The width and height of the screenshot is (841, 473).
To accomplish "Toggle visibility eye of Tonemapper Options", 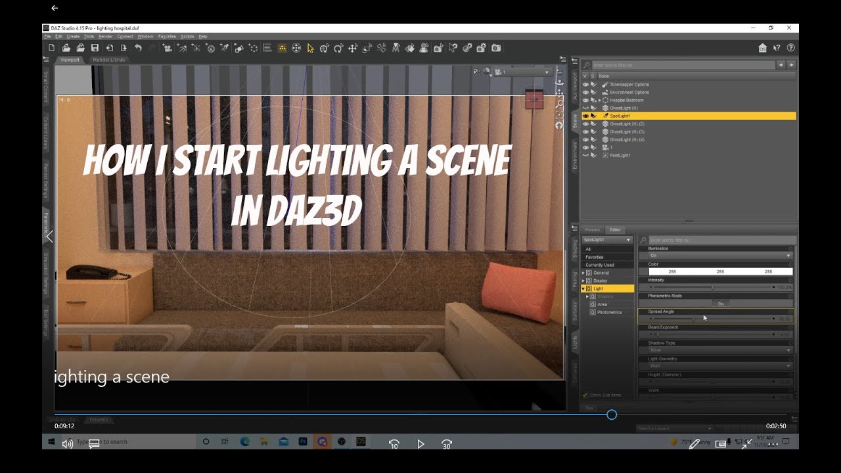I will coord(585,84).
